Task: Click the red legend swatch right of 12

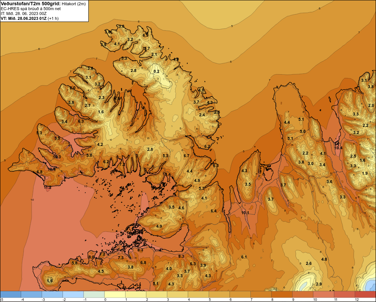Action: pyautogui.click(x=365, y=294)
